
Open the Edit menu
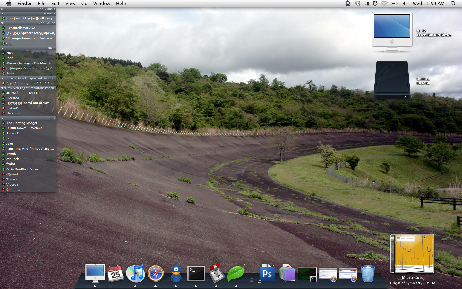(55, 4)
